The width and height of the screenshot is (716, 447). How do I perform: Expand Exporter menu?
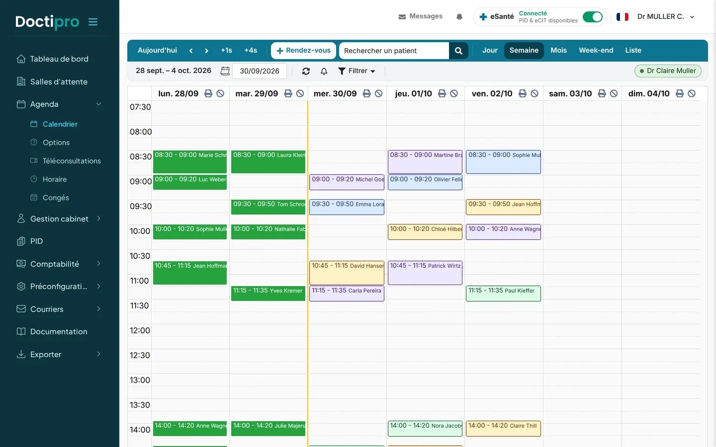point(60,354)
